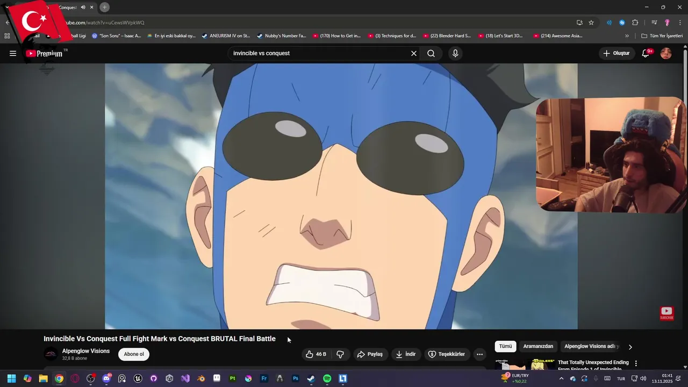Bookmark this page with star icon
This screenshot has height=387, width=688.
(591, 23)
